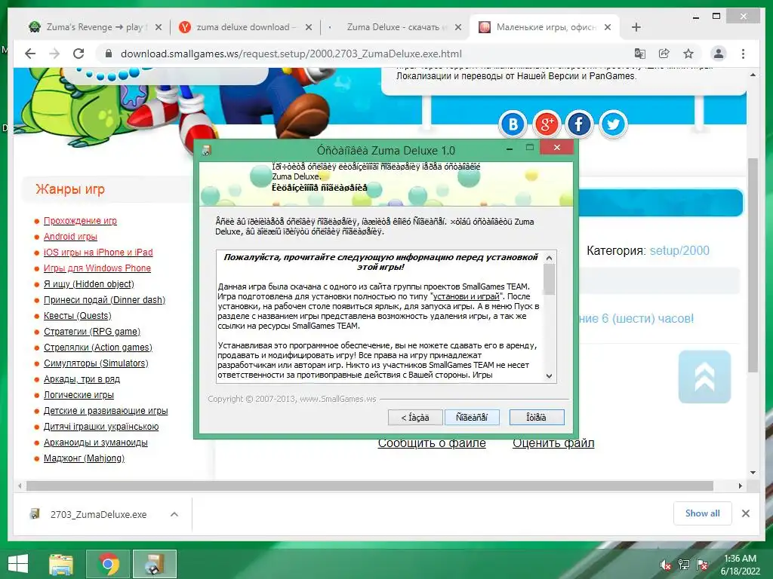Open setup/2000 category link
The width and height of the screenshot is (773, 579).
point(679,250)
